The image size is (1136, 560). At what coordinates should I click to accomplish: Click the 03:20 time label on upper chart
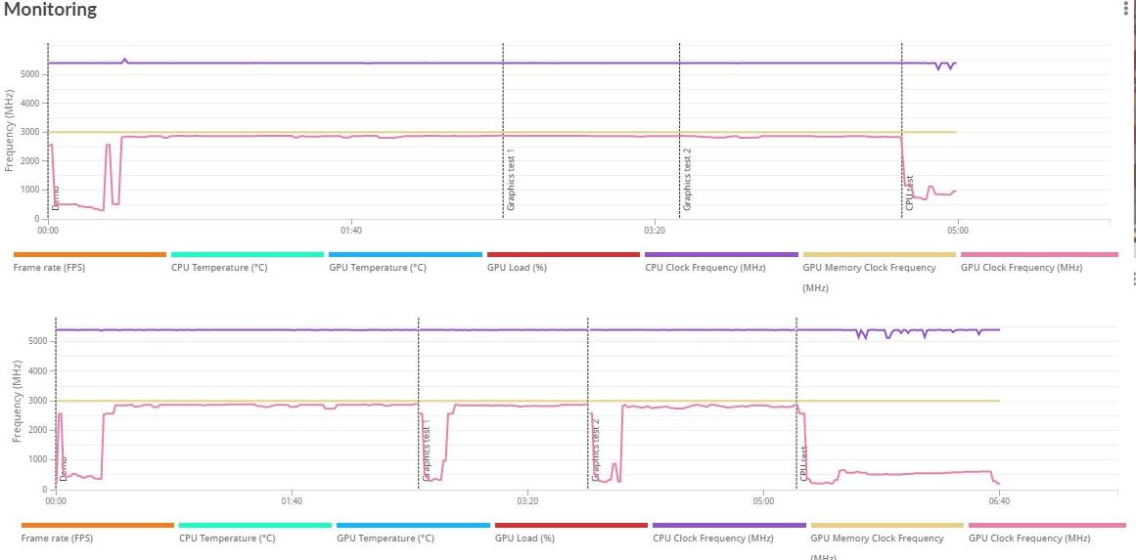pos(655,230)
